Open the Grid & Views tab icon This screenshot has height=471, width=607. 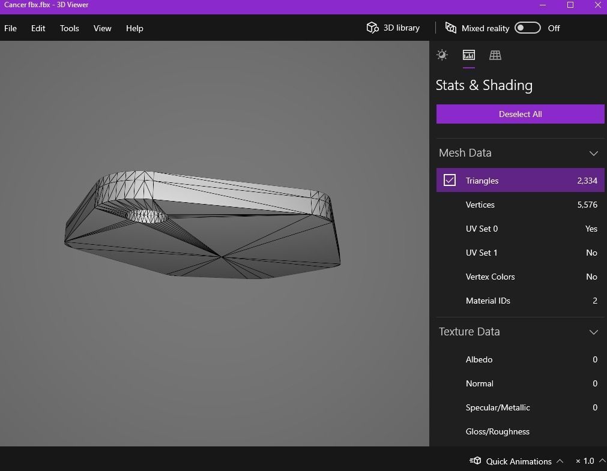coord(495,55)
